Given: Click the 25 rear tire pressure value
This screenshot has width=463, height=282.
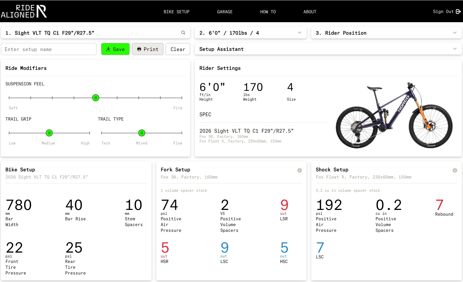Looking at the screenshot, I should (74, 248).
